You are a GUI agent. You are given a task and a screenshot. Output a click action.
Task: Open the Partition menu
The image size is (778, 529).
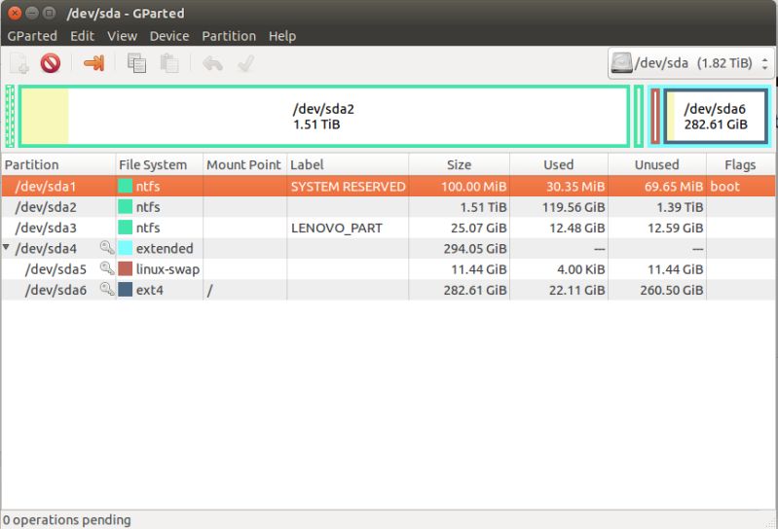click(x=229, y=36)
